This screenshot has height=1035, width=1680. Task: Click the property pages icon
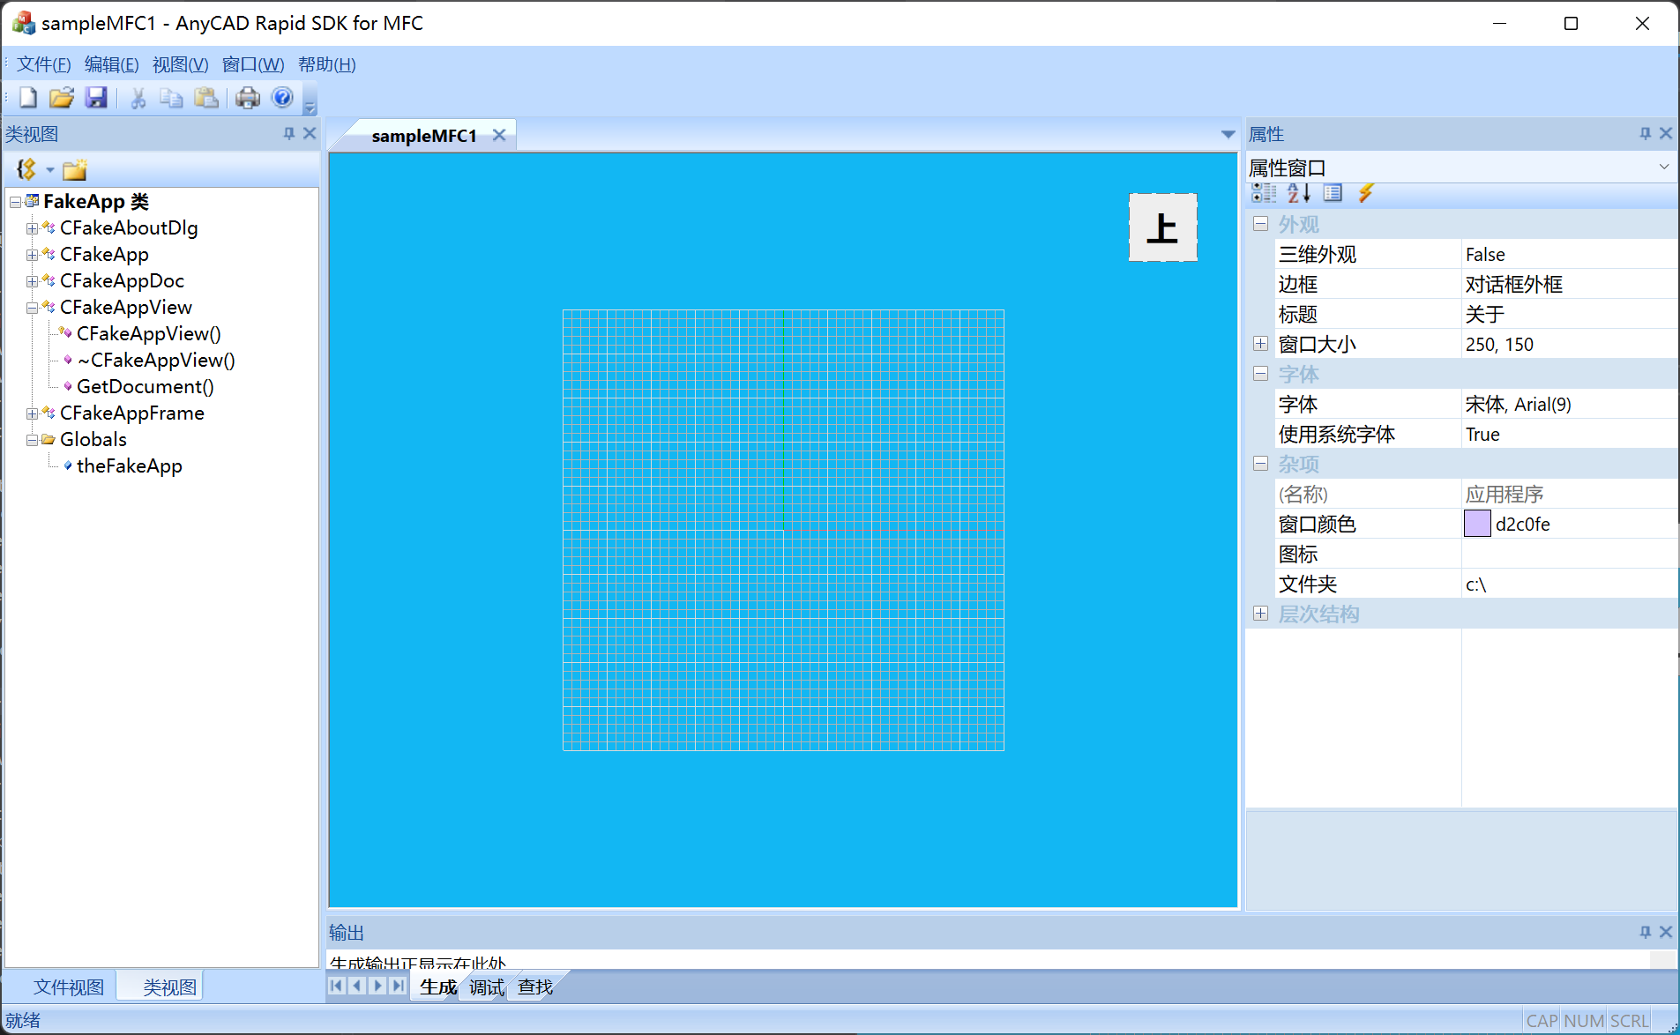[1333, 193]
